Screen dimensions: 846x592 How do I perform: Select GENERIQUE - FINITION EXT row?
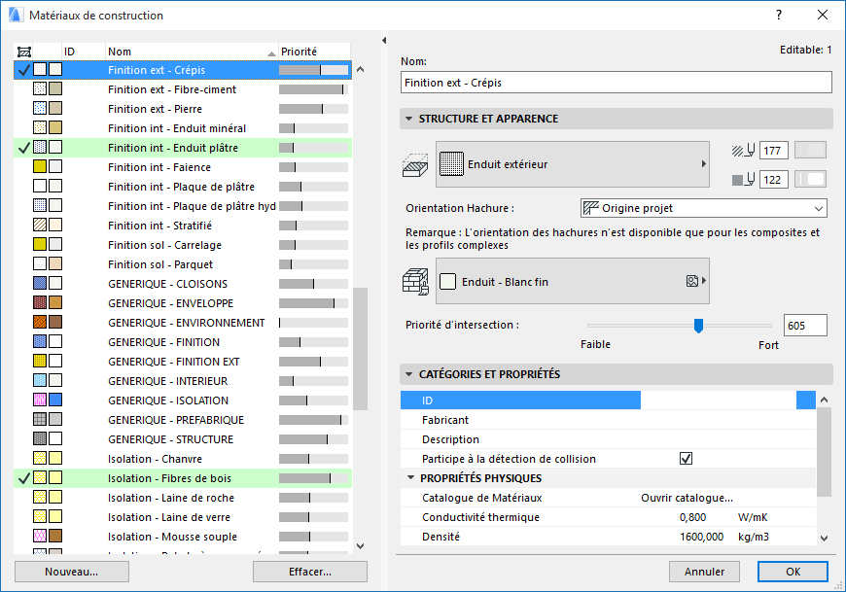point(183,362)
